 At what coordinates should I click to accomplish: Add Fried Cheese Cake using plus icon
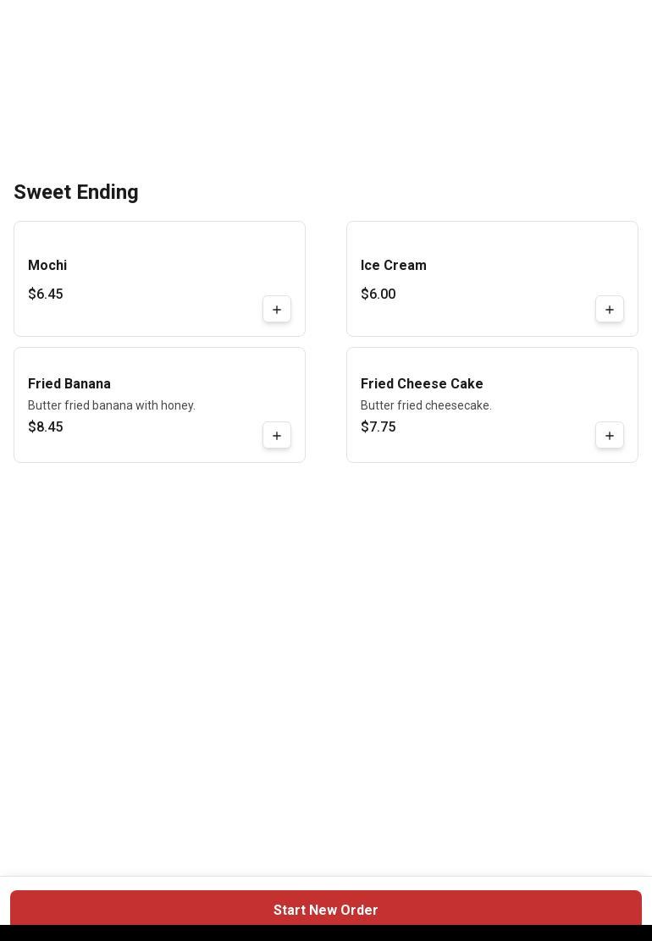tap(610, 436)
